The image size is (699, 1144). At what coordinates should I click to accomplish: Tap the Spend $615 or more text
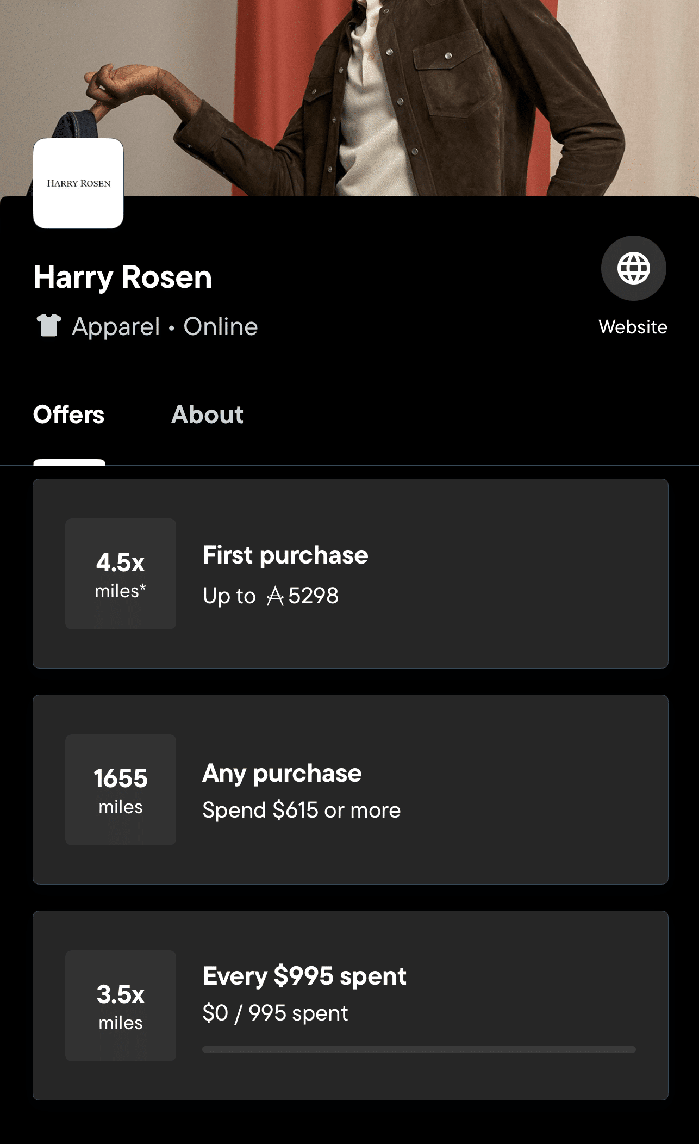301,810
